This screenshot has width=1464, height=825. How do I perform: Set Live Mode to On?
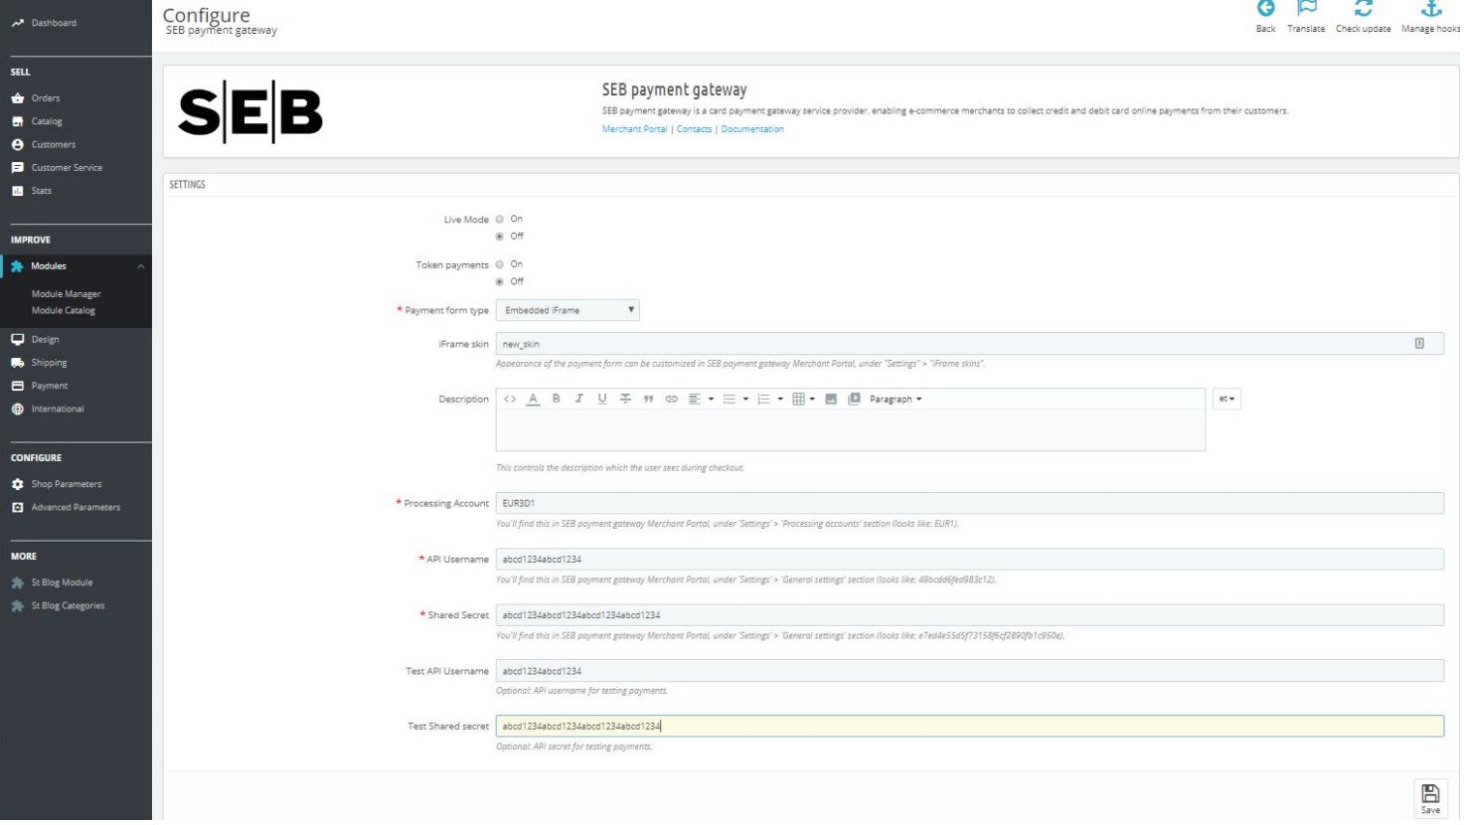click(x=500, y=220)
